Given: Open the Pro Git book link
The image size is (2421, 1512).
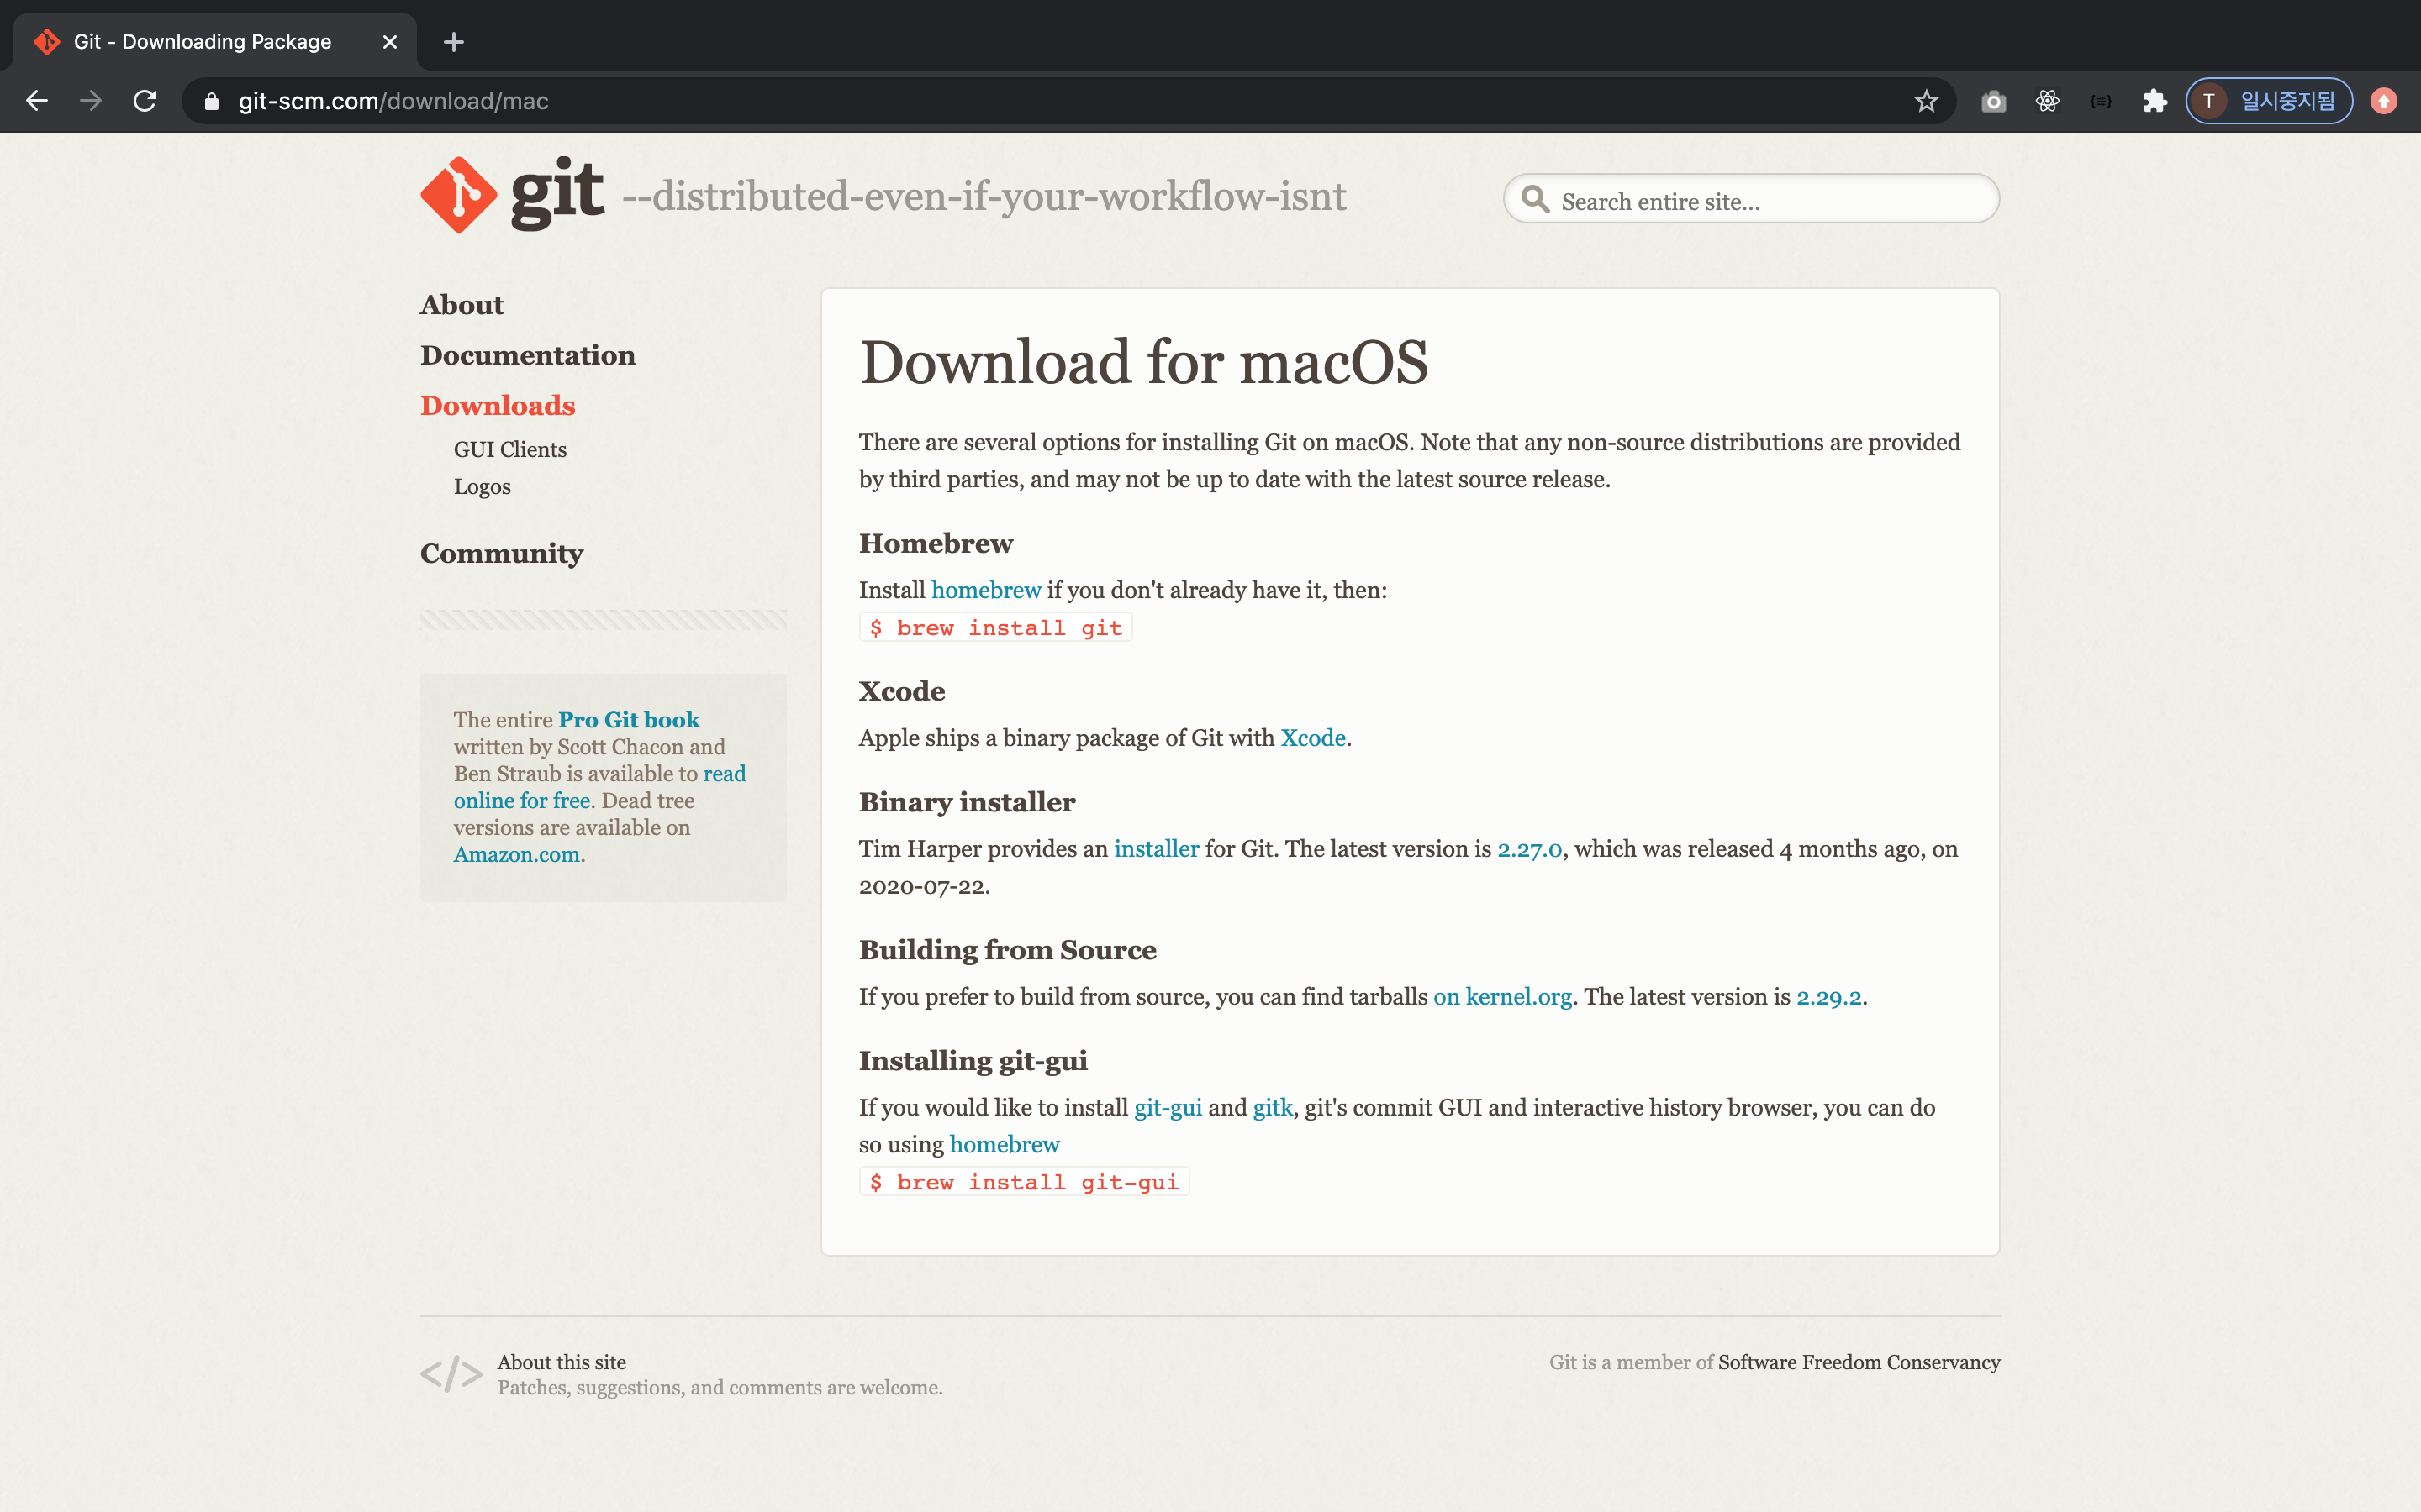Looking at the screenshot, I should pos(630,720).
